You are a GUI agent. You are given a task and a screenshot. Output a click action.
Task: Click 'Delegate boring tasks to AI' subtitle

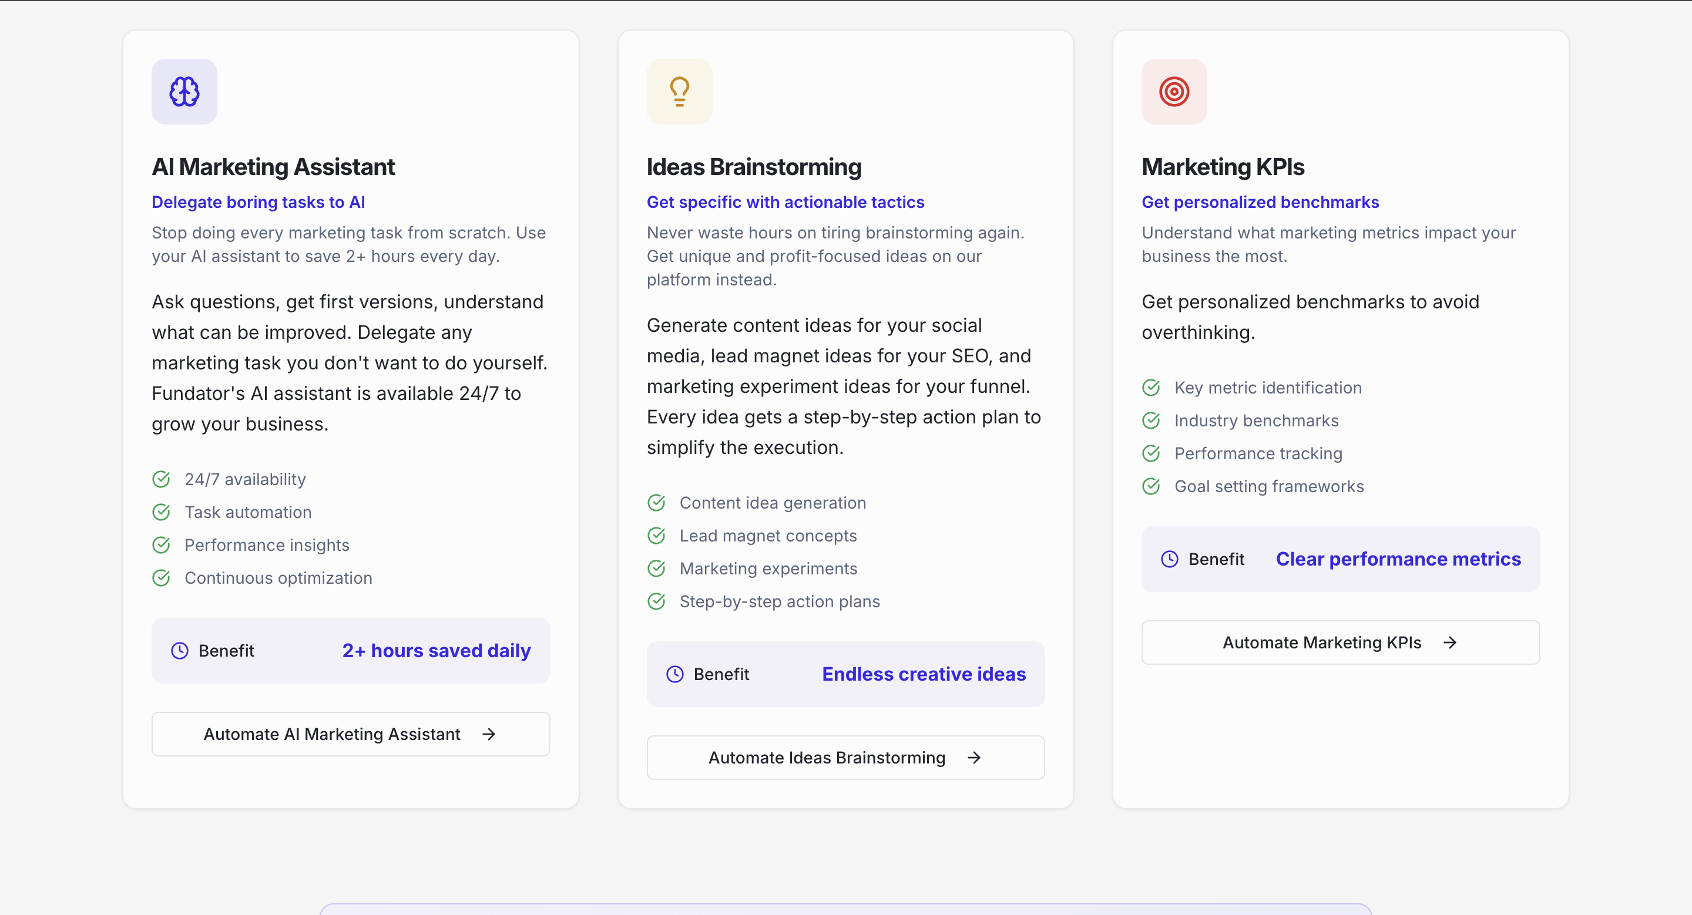(x=258, y=202)
